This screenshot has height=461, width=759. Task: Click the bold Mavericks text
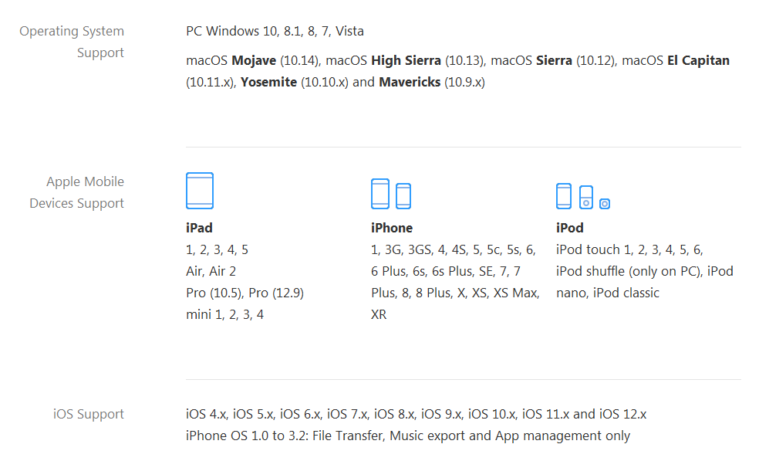pos(410,82)
